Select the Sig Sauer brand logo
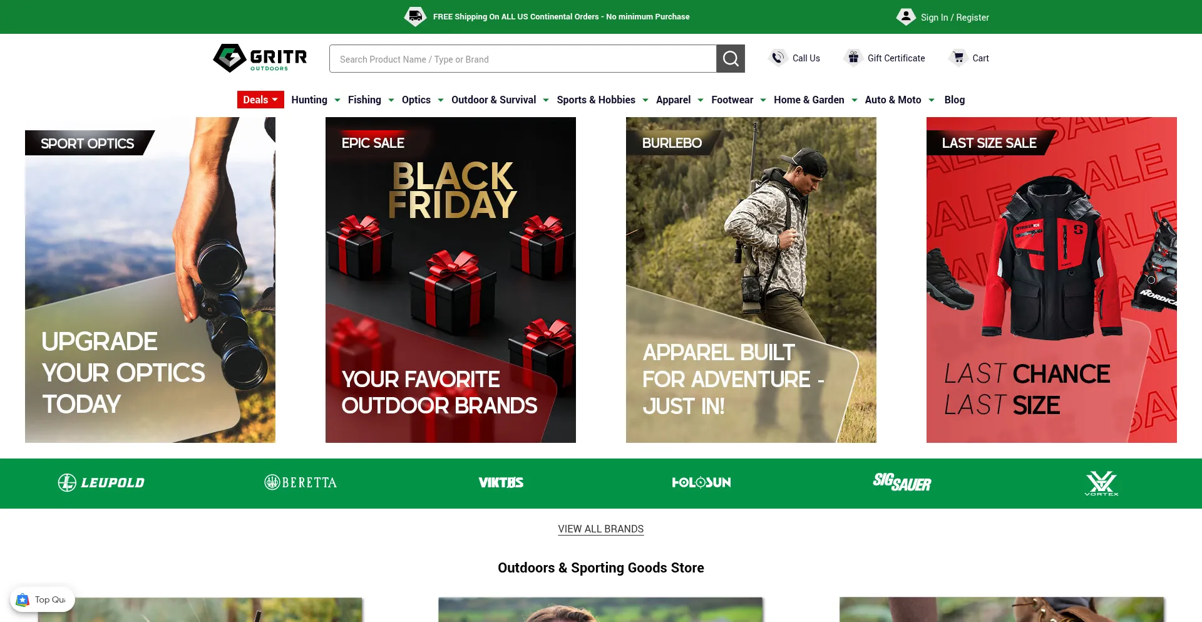Screen dimensions: 1202x622 [x=902, y=482]
